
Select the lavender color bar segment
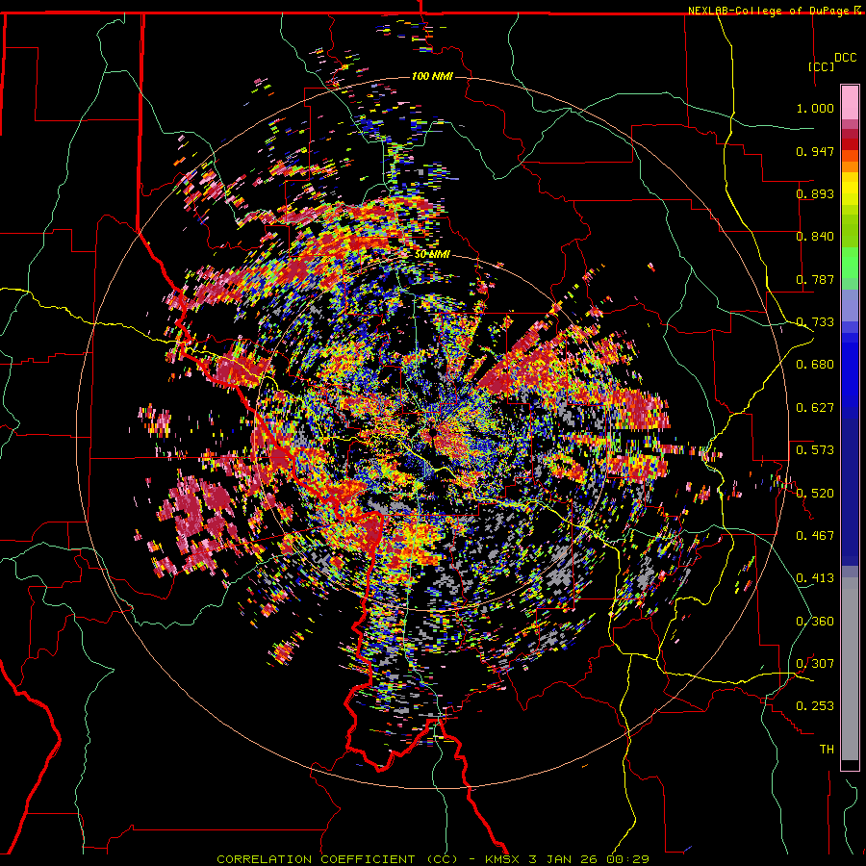[850, 305]
